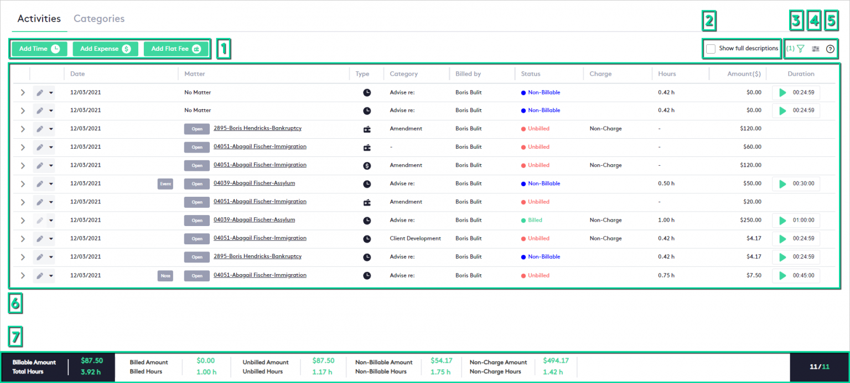Click the Billed status on $250.00 row

(x=531, y=220)
